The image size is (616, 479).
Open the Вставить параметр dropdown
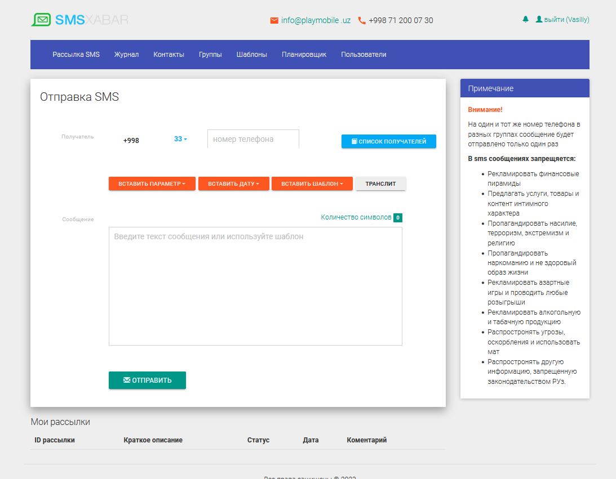152,184
